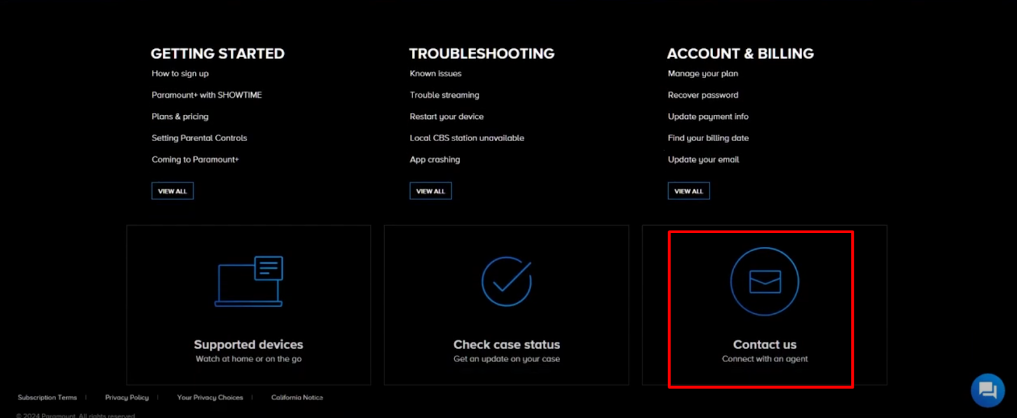Open Trouble streaming help article
The image size is (1017, 418).
point(444,95)
